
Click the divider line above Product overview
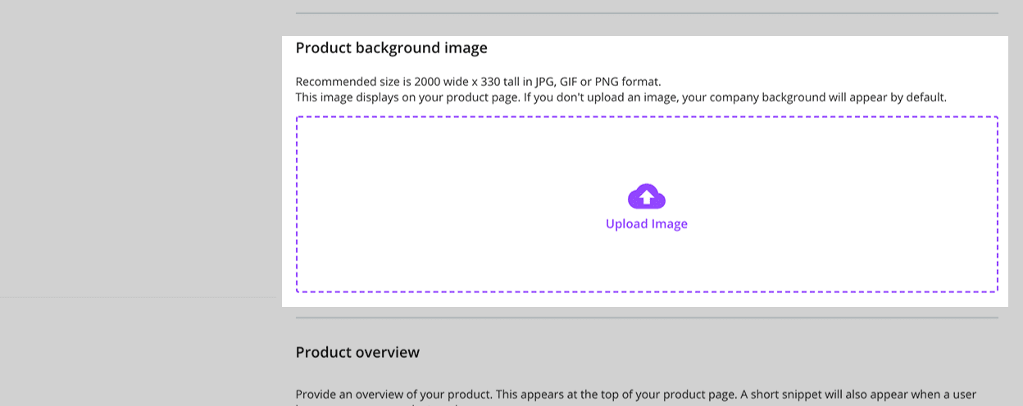pos(647,318)
